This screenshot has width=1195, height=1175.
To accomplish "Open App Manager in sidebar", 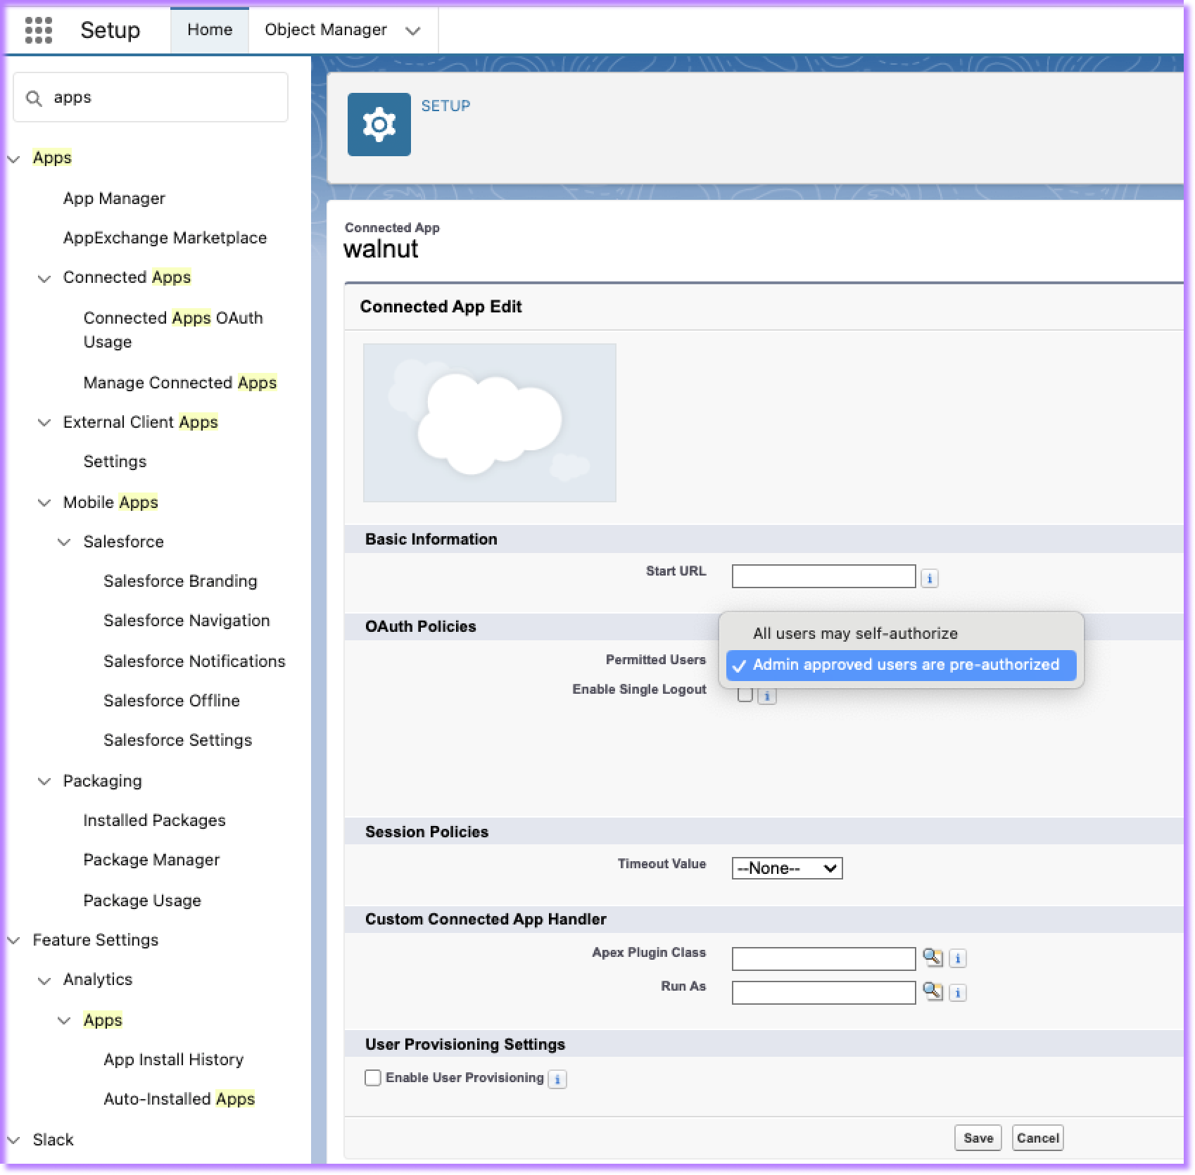I will (x=114, y=198).
